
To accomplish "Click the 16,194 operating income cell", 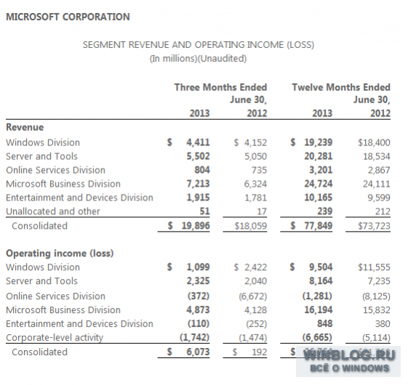I will point(319,309).
